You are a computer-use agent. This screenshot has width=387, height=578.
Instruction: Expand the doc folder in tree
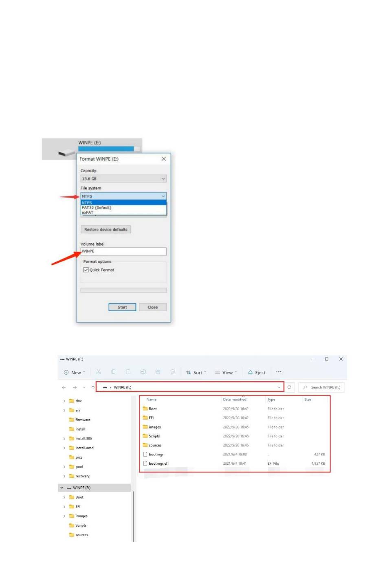click(x=64, y=401)
